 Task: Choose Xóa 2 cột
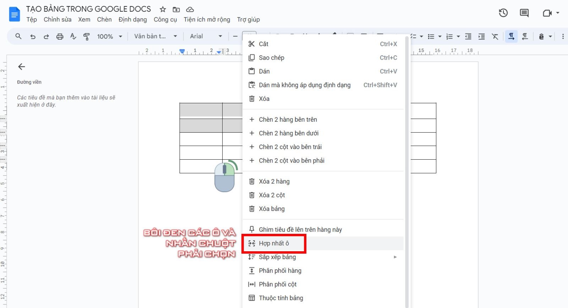[x=323, y=195]
